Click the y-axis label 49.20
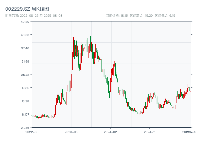This screenshot has width=212, height=159. coord(25,22)
